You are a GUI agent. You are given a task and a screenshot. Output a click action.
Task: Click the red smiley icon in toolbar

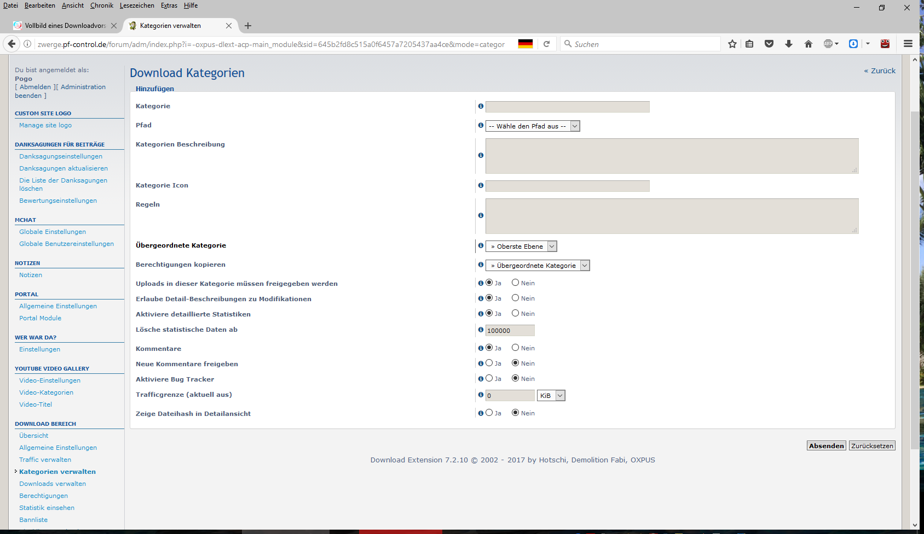(885, 44)
